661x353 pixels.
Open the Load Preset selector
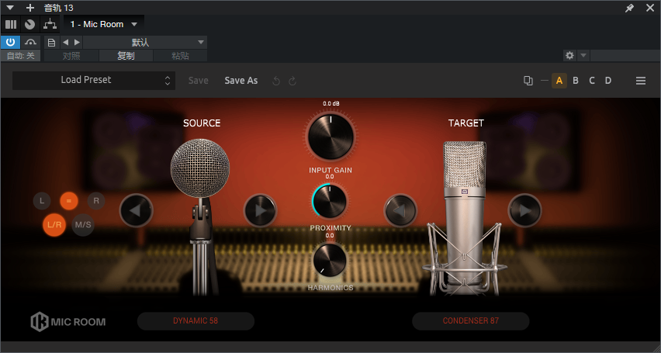94,80
